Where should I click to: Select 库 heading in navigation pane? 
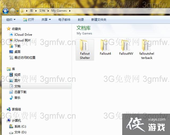pos(13,69)
